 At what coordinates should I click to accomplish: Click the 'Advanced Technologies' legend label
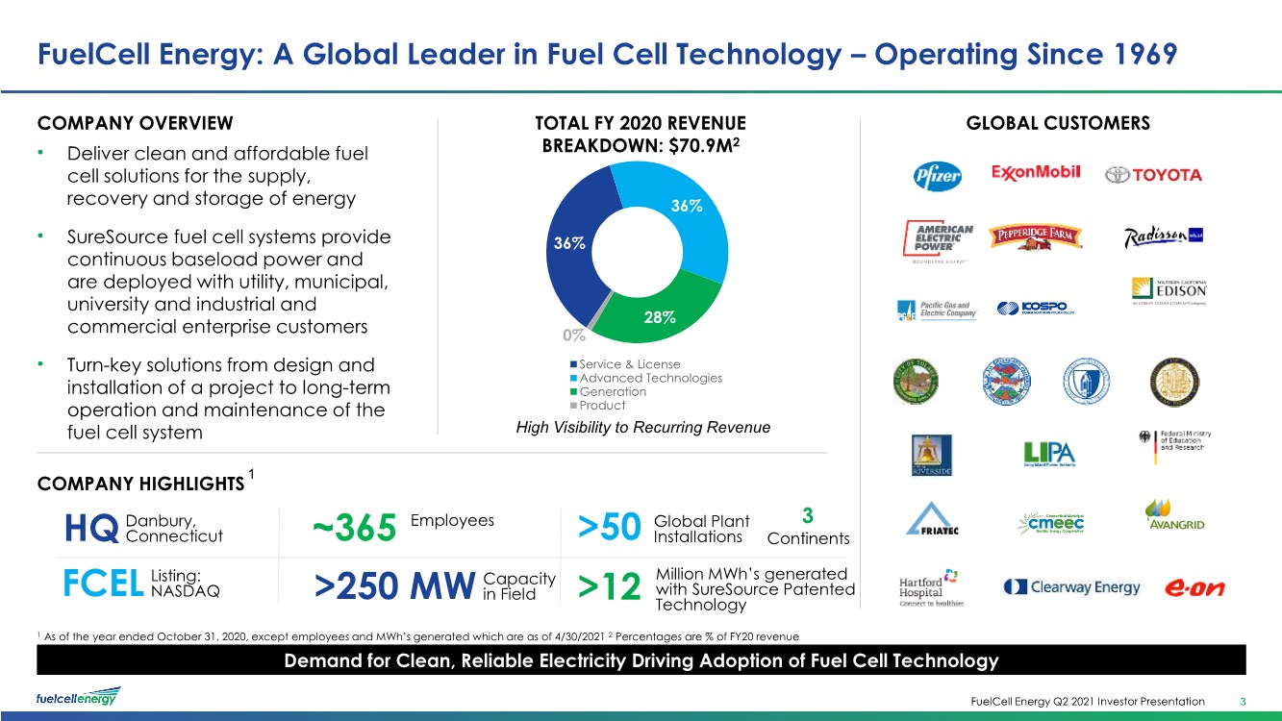(651, 378)
